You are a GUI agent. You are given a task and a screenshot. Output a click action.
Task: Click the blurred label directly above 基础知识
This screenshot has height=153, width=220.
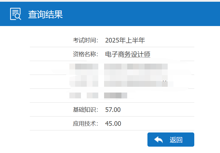tap(84, 95)
